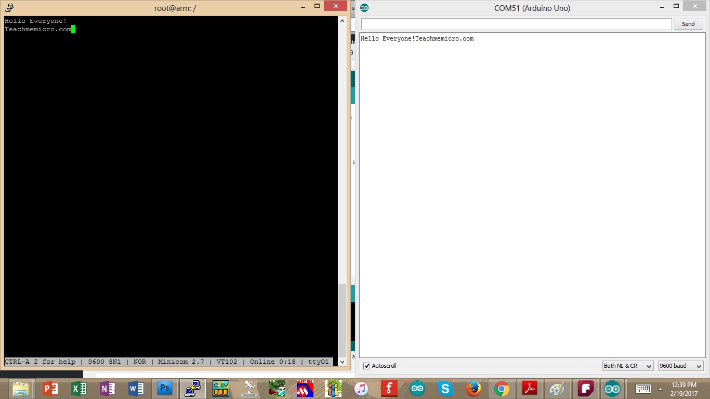710x399 pixels.
Task: Click the Send button in Serial Monitor
Action: pyautogui.click(x=688, y=24)
